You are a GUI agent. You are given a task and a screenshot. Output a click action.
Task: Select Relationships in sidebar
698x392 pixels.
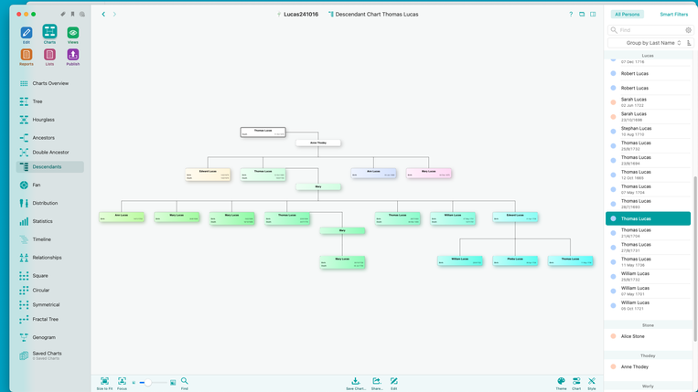[x=49, y=258]
